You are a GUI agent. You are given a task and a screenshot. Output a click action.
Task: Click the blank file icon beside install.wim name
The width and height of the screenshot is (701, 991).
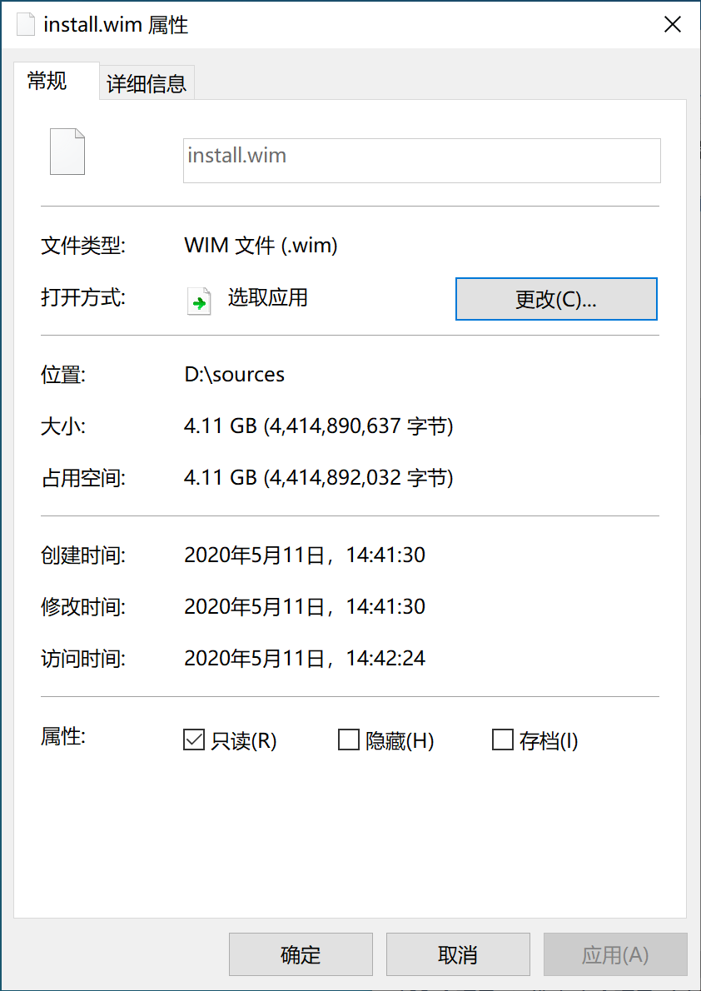click(67, 152)
